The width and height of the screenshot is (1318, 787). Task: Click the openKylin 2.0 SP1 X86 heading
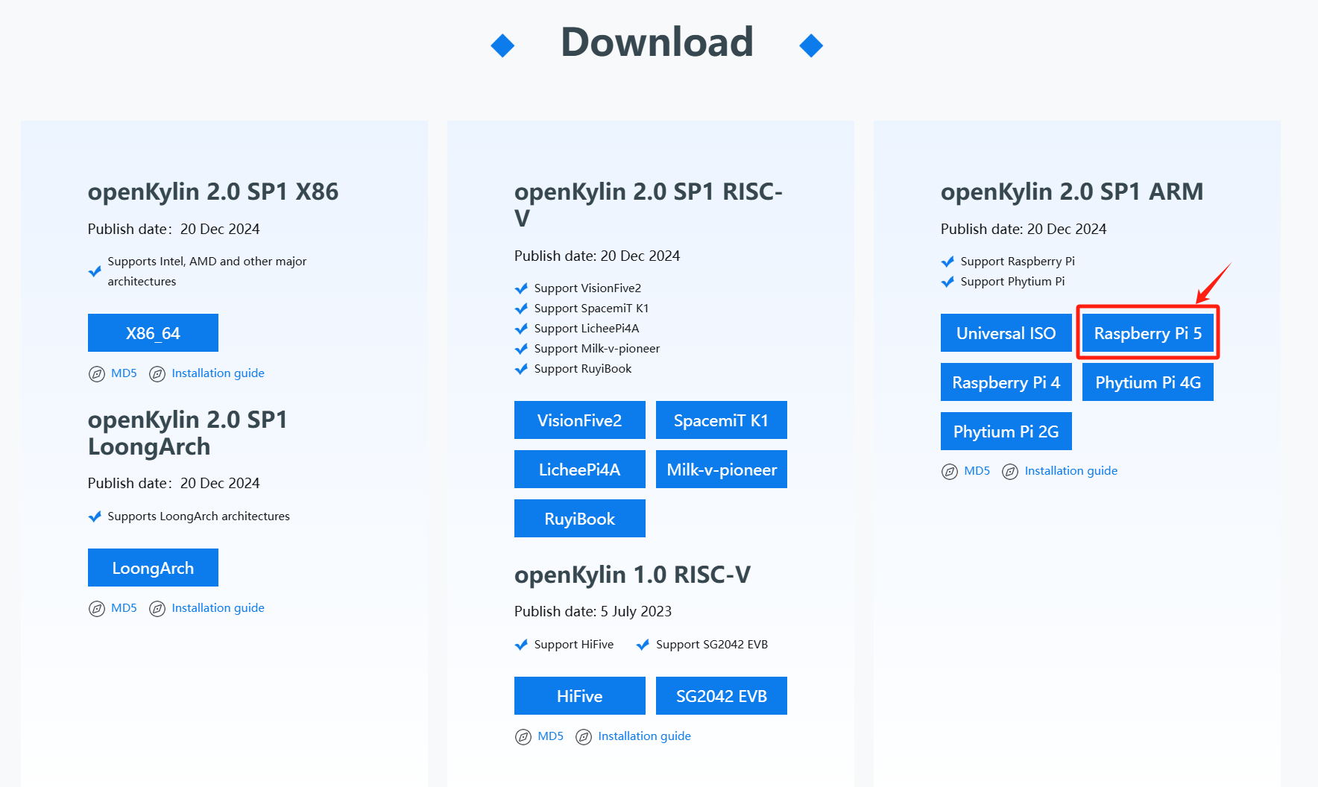point(213,192)
